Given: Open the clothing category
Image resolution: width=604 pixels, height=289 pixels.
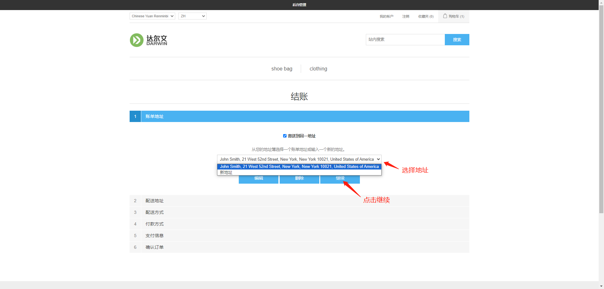Looking at the screenshot, I should click(318, 69).
